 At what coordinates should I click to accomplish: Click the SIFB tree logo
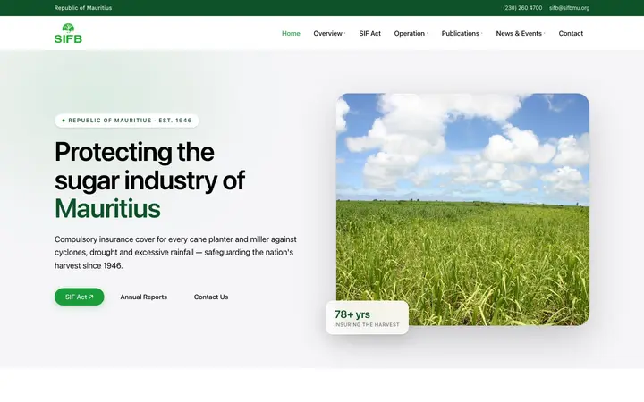(68, 33)
